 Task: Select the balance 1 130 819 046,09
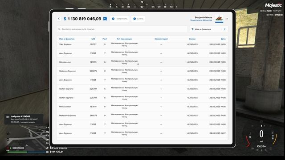pos(84,19)
